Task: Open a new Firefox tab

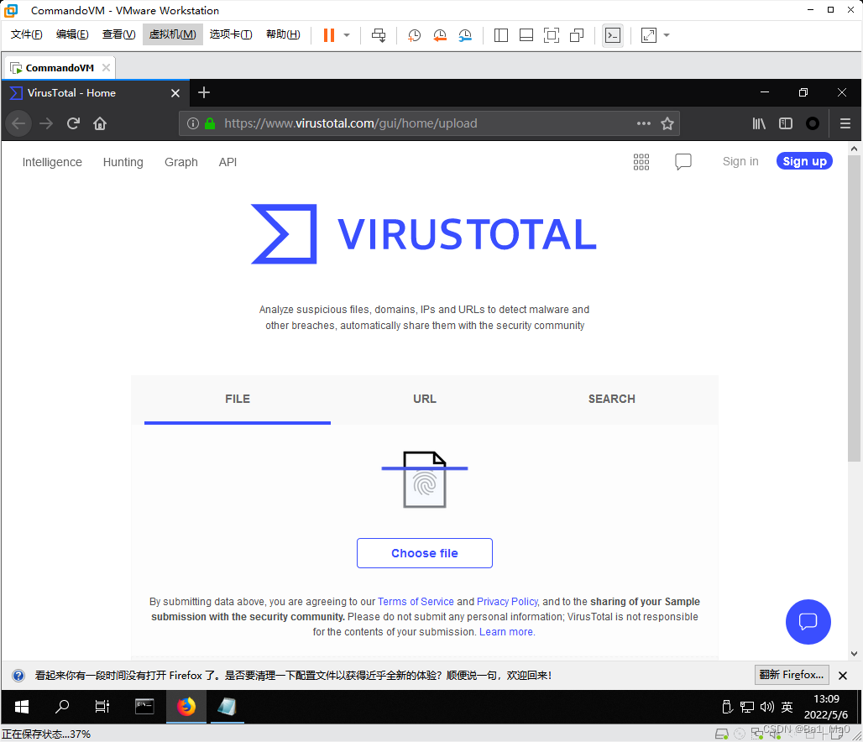Action: (204, 92)
